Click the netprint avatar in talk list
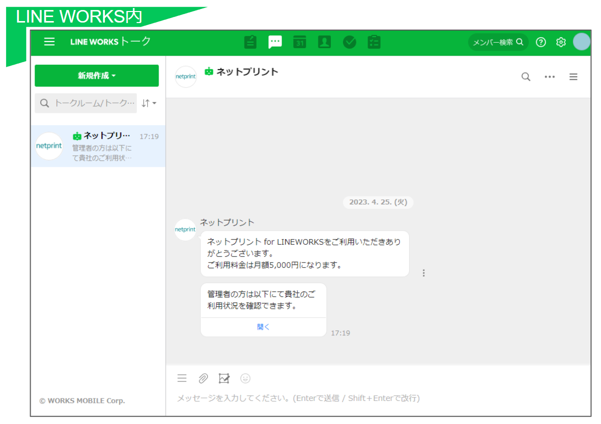 [x=49, y=146]
